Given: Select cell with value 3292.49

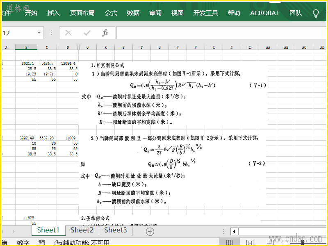Looking at the screenshot, I should coord(26,138).
